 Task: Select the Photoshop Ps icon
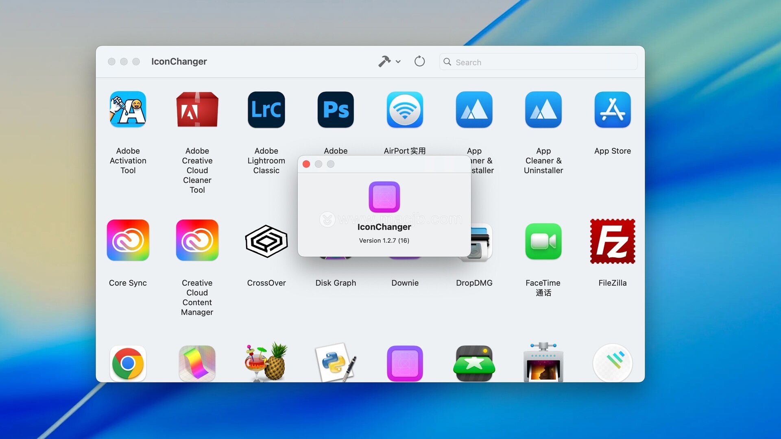click(x=336, y=110)
